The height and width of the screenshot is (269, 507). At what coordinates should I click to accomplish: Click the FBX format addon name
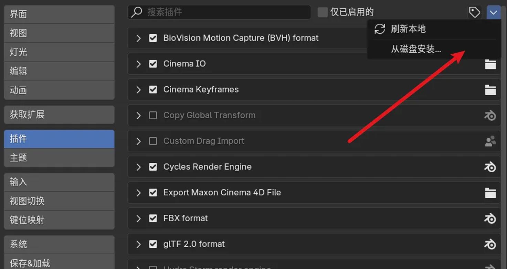[x=186, y=218]
